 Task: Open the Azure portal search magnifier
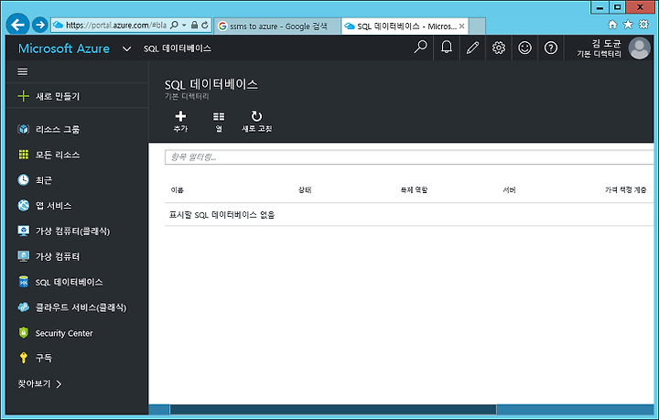tap(420, 47)
